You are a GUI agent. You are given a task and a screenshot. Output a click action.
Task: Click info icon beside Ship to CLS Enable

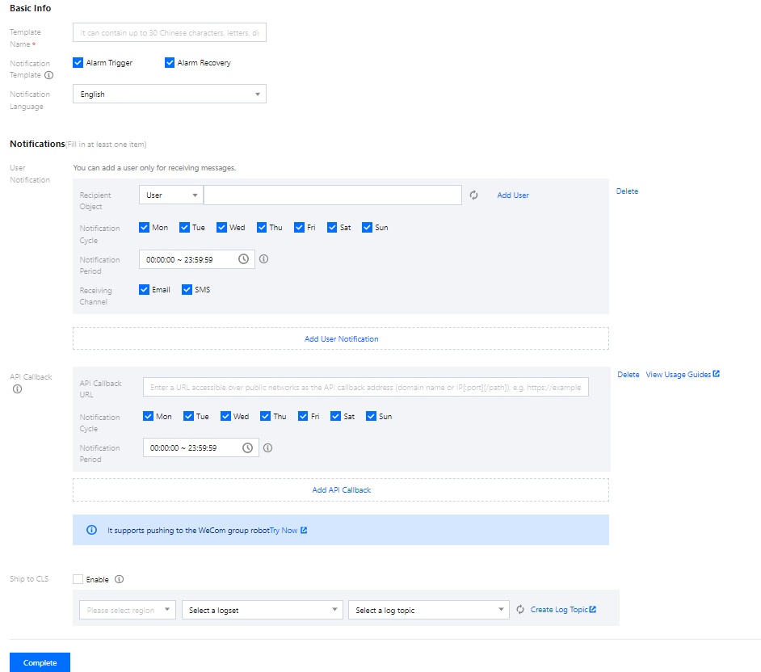click(120, 579)
